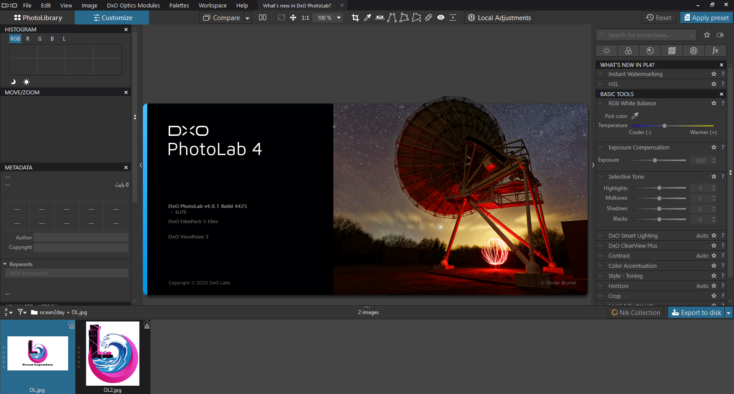Screen dimensions: 734x394
Task: Show the Light tools palette
Action: [x=606, y=51]
